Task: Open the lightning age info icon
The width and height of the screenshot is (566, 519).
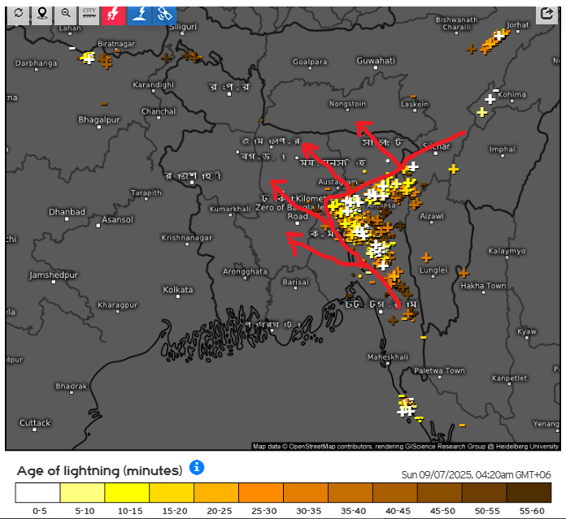Action: pyautogui.click(x=196, y=468)
